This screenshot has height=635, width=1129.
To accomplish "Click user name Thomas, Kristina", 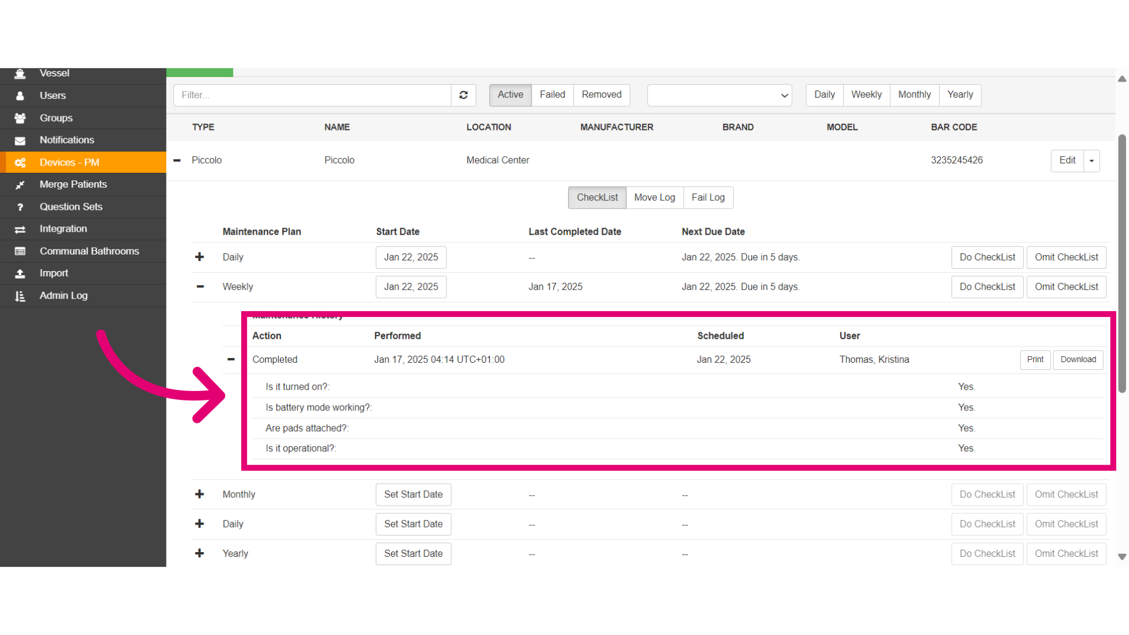I will pyautogui.click(x=874, y=359).
